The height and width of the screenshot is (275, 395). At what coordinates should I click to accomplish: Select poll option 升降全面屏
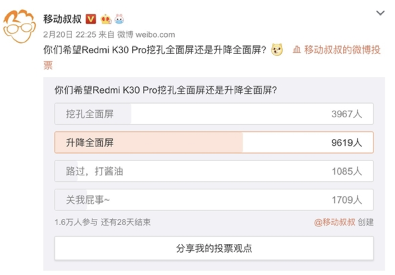point(214,143)
